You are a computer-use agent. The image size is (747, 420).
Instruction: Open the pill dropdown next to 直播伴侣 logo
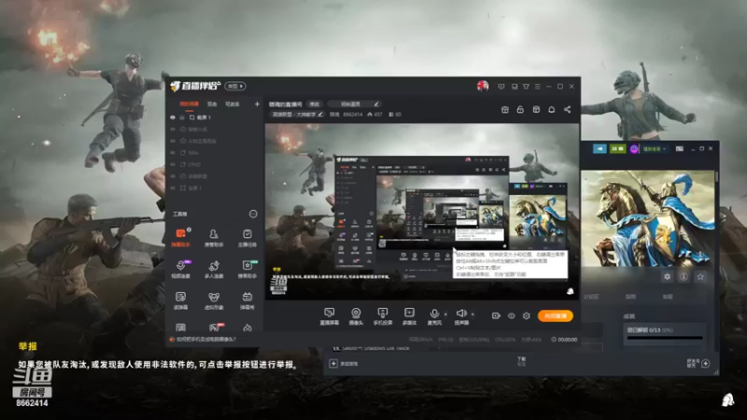pyautogui.click(x=235, y=86)
